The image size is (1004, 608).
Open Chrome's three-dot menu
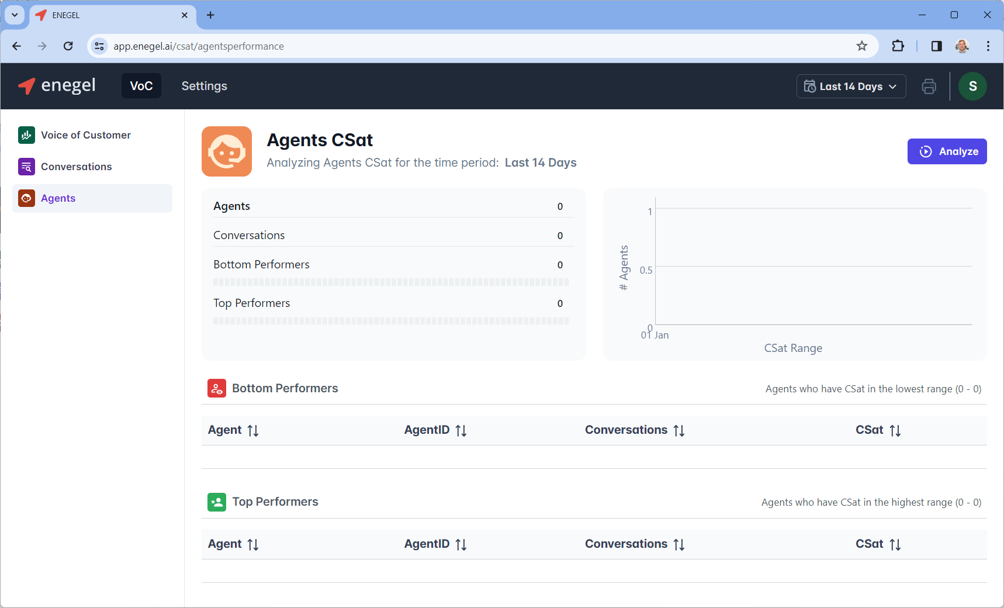point(988,46)
